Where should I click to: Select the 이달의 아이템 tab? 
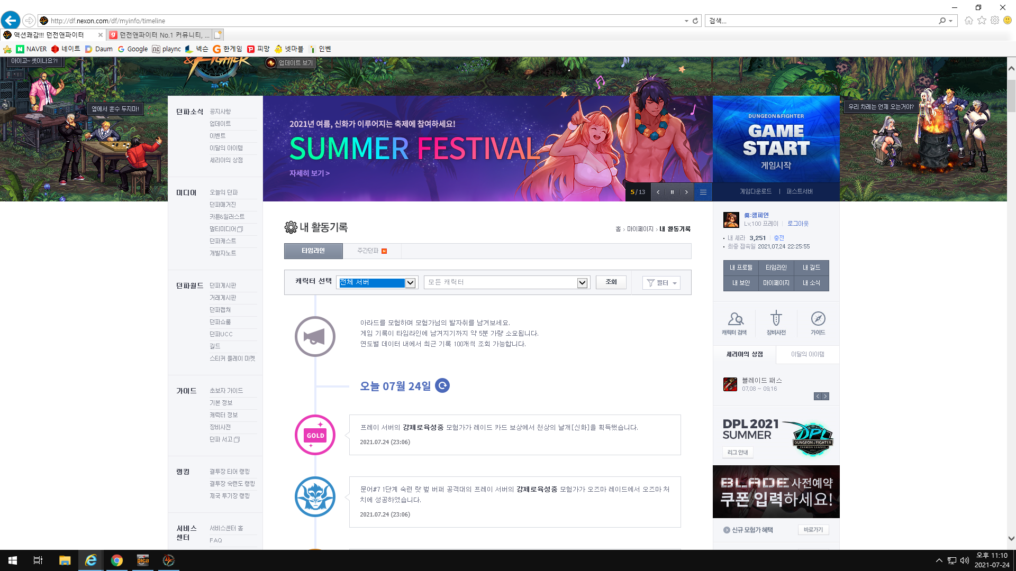pyautogui.click(x=808, y=354)
